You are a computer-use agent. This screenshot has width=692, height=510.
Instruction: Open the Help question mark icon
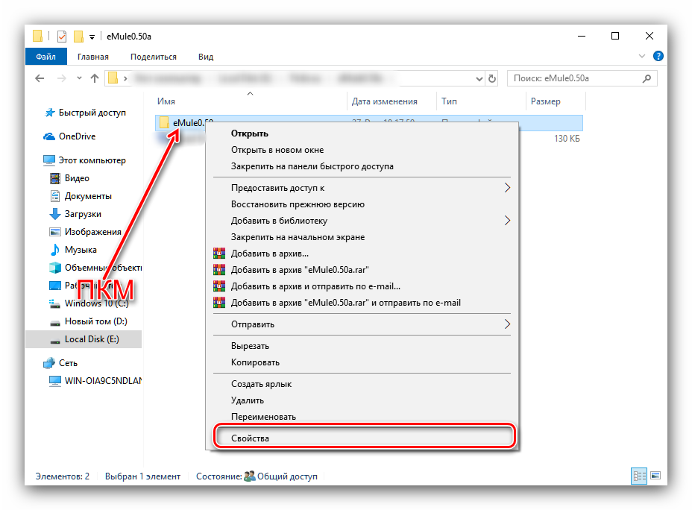[x=658, y=57]
